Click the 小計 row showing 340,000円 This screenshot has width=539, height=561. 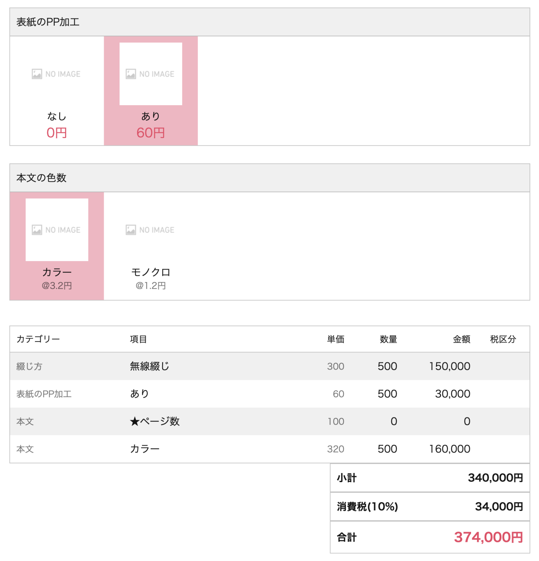point(430,478)
